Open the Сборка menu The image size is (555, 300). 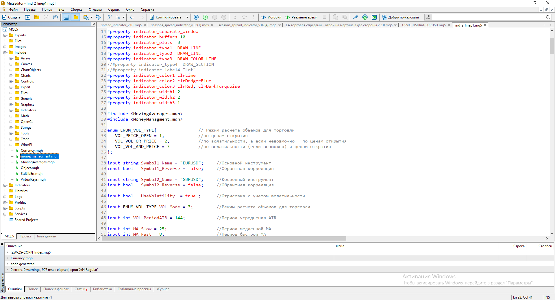click(76, 10)
